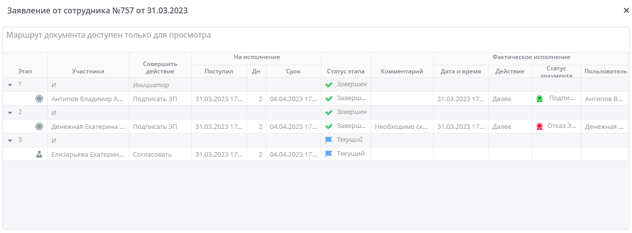Click green checkmark in stage 1 status
The height and width of the screenshot is (233, 632).
tap(328, 85)
